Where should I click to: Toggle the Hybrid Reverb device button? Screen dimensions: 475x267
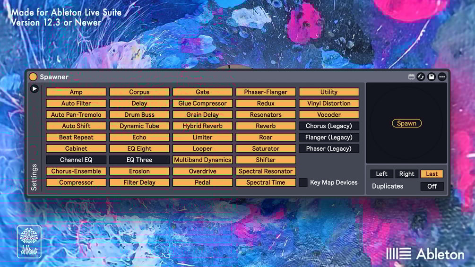(202, 126)
